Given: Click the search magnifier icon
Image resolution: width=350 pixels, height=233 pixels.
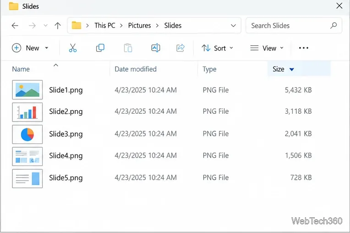Looking at the screenshot, I should [334, 26].
